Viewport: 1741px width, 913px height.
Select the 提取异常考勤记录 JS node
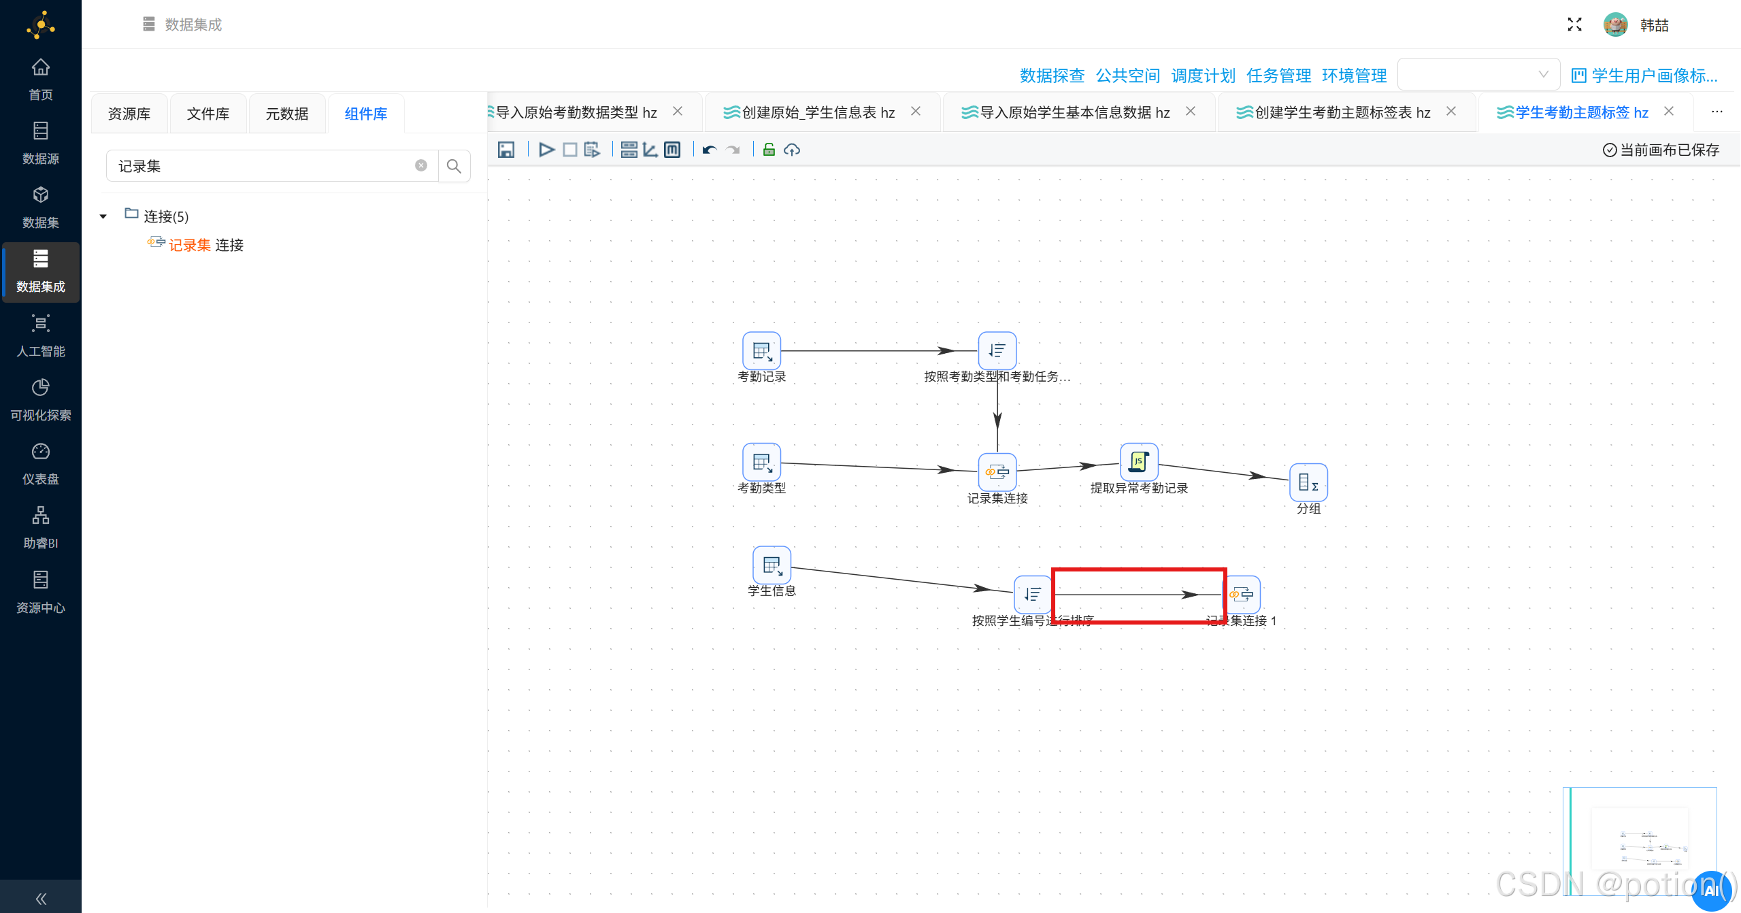point(1139,462)
